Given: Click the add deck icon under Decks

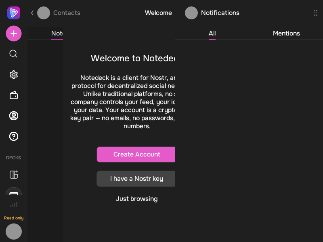Looking at the screenshot, I should coord(14,174).
